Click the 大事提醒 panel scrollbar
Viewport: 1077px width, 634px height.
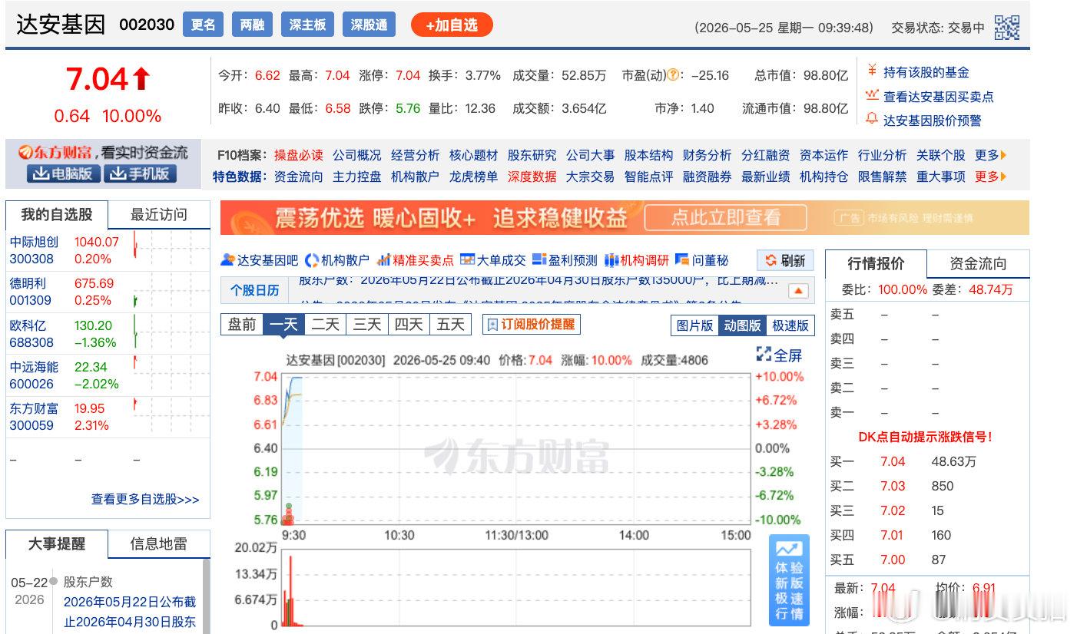tap(206, 596)
